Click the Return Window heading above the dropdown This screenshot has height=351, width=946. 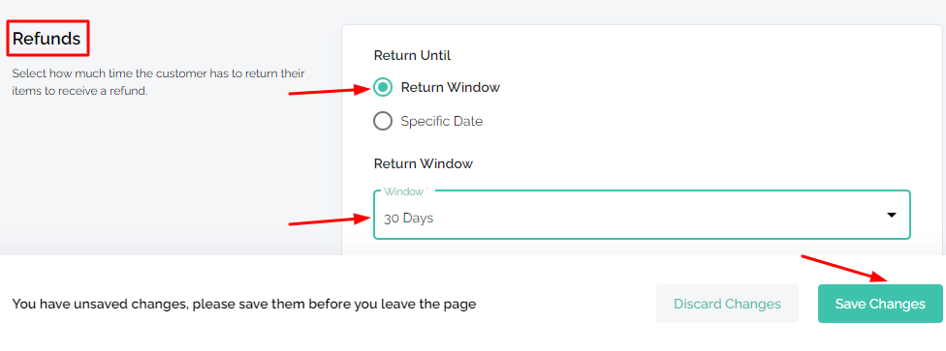tap(424, 163)
